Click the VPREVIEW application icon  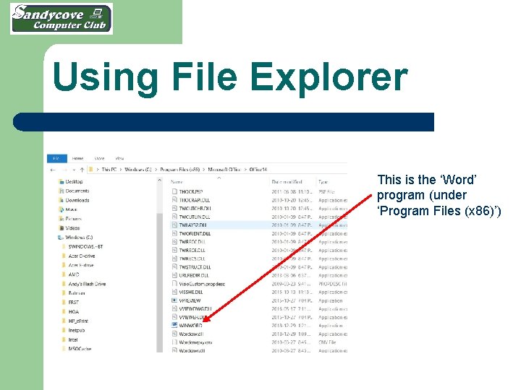point(174,300)
